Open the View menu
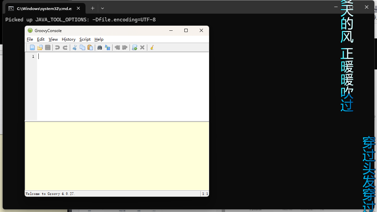This screenshot has height=212, width=377. [53, 39]
